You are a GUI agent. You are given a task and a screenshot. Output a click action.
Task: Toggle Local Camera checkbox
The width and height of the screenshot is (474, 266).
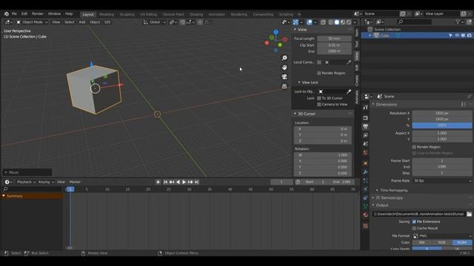tap(319, 62)
